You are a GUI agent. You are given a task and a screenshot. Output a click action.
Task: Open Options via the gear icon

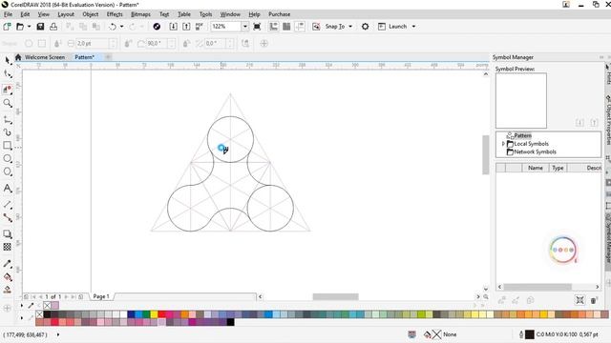(x=365, y=27)
